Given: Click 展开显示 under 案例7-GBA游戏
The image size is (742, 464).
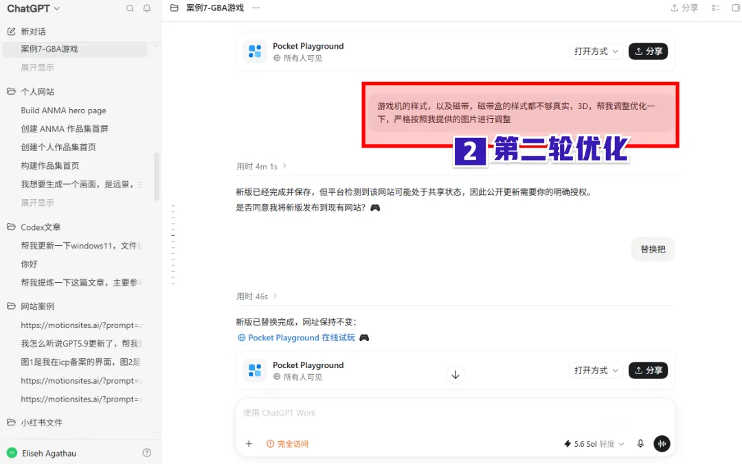Looking at the screenshot, I should pyautogui.click(x=37, y=67).
